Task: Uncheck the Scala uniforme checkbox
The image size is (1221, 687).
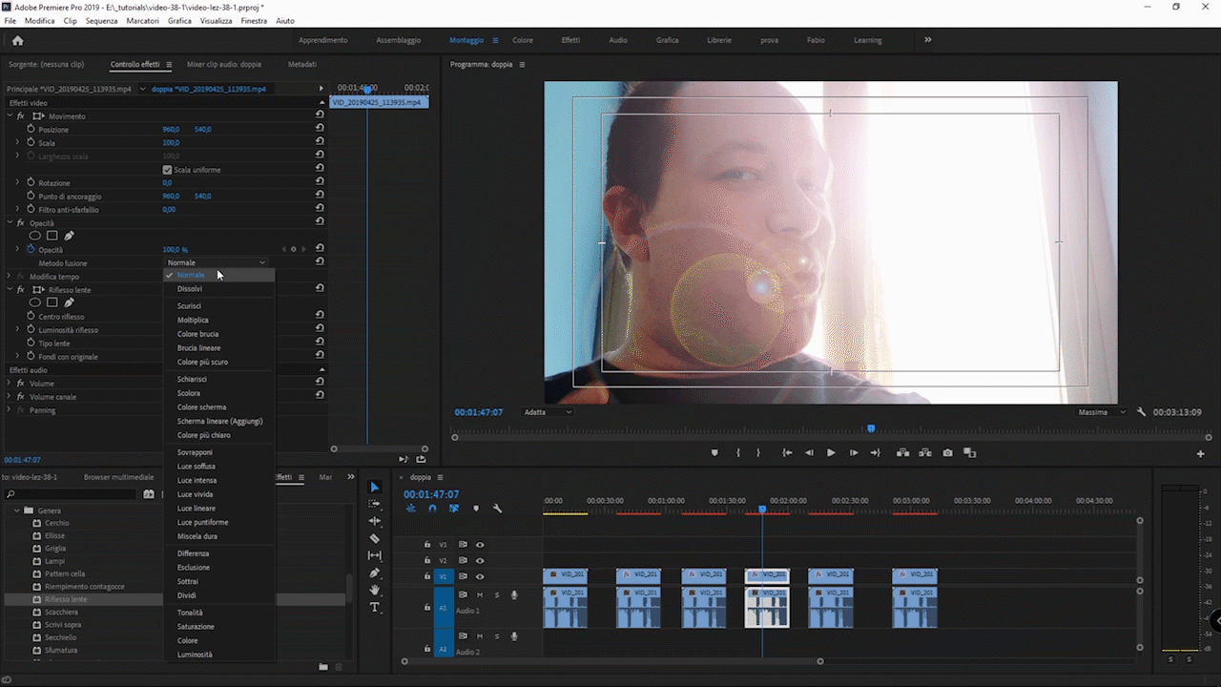Action: tap(167, 170)
